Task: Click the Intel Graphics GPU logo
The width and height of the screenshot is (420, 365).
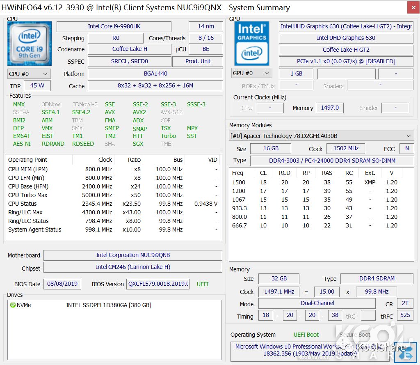Action: (252, 44)
